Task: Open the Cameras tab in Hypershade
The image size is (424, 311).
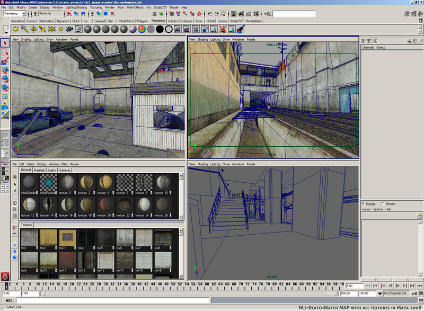Action: [65, 170]
